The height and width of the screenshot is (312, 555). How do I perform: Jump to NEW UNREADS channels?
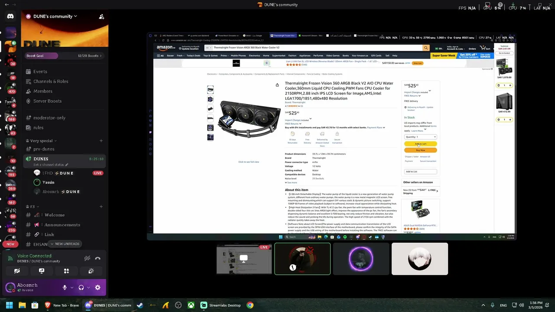pyautogui.click(x=65, y=244)
